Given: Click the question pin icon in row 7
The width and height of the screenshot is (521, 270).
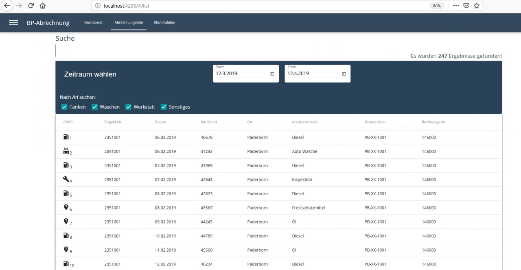Looking at the screenshot, I should click(66, 221).
